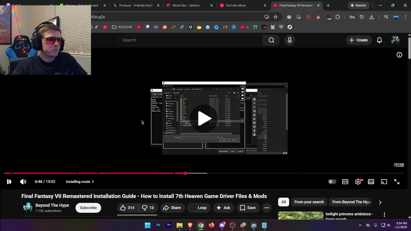The image size is (411, 231).
Task: Open the Chrome Extensions puzzle icon
Action: coord(338,17)
